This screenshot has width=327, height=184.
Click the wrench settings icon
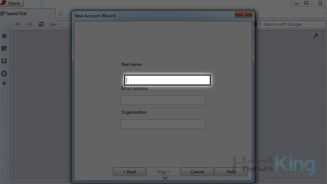click(316, 35)
